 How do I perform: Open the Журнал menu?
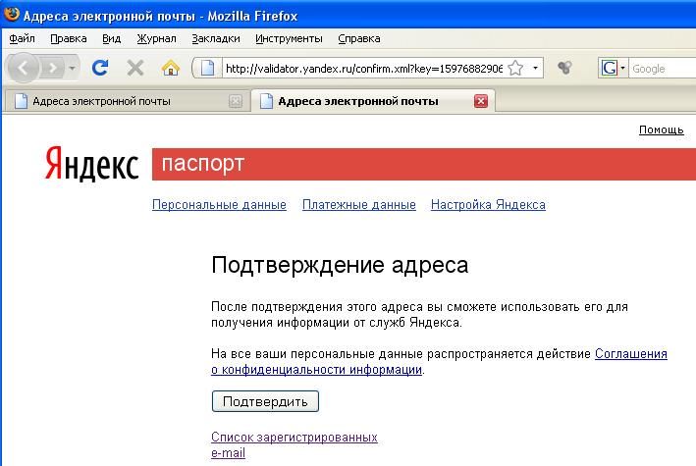[x=156, y=38]
